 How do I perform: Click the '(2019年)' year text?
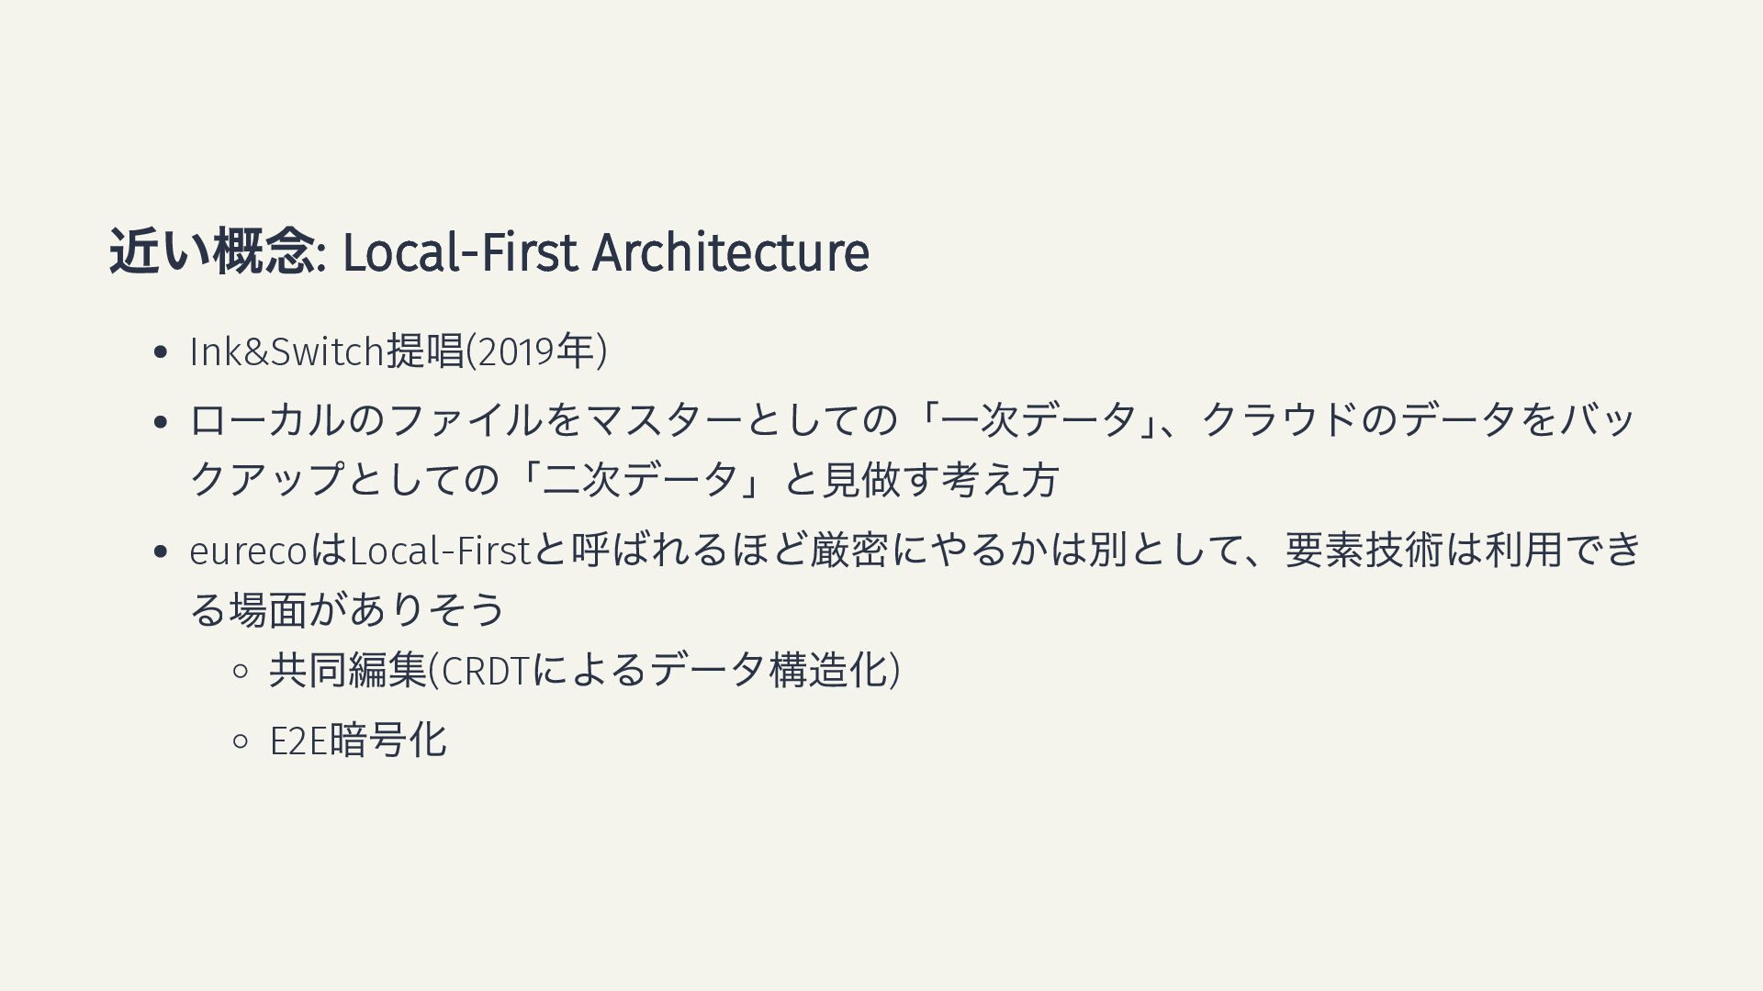click(537, 351)
